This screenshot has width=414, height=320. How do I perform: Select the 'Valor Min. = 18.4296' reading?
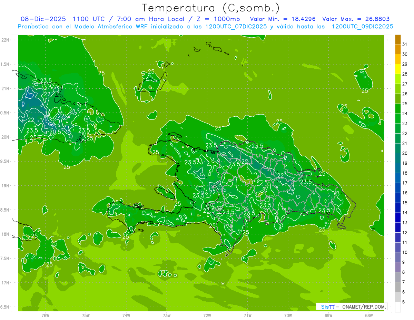coord(283,19)
